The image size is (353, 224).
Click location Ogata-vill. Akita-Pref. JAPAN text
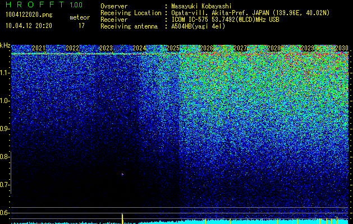coord(250,13)
